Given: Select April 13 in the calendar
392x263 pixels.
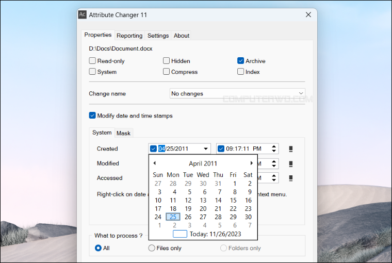Looking at the screenshot, I should 203,200.
